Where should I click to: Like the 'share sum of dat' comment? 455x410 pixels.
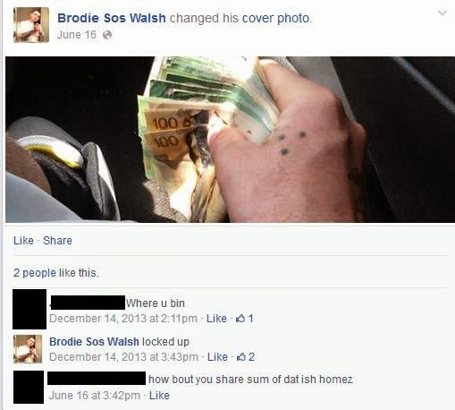159,396
